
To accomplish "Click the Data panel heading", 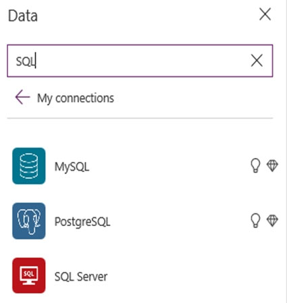I will (x=23, y=16).
